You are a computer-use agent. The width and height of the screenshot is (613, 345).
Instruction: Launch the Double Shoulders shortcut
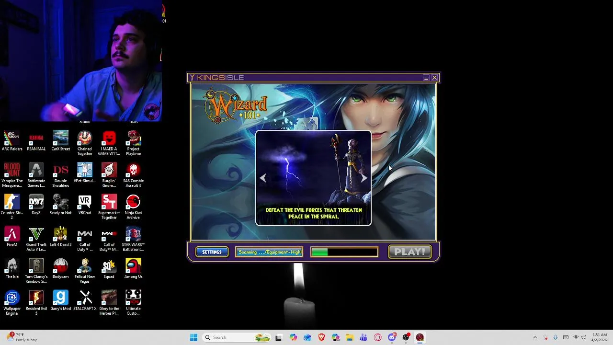click(60, 175)
